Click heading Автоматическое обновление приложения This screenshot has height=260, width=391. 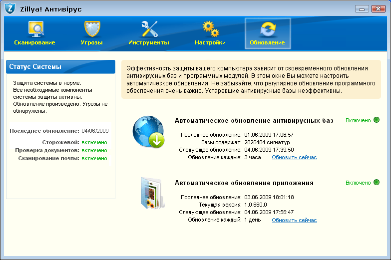pyautogui.click(x=244, y=183)
